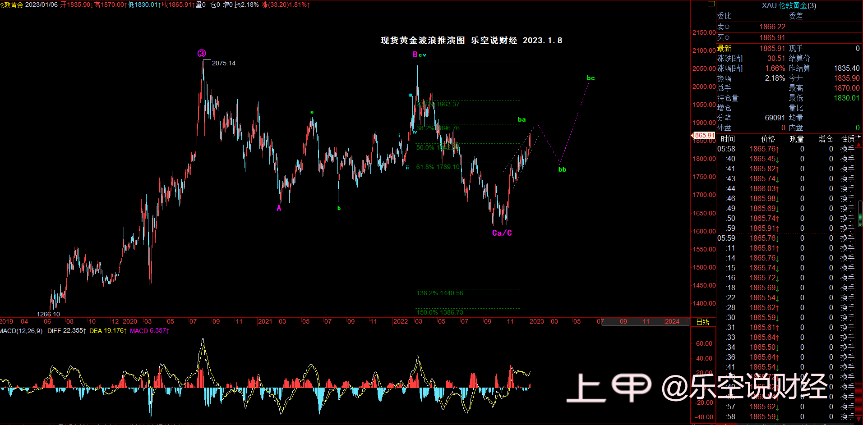Click the 05:59 tick row time

[x=726, y=238]
